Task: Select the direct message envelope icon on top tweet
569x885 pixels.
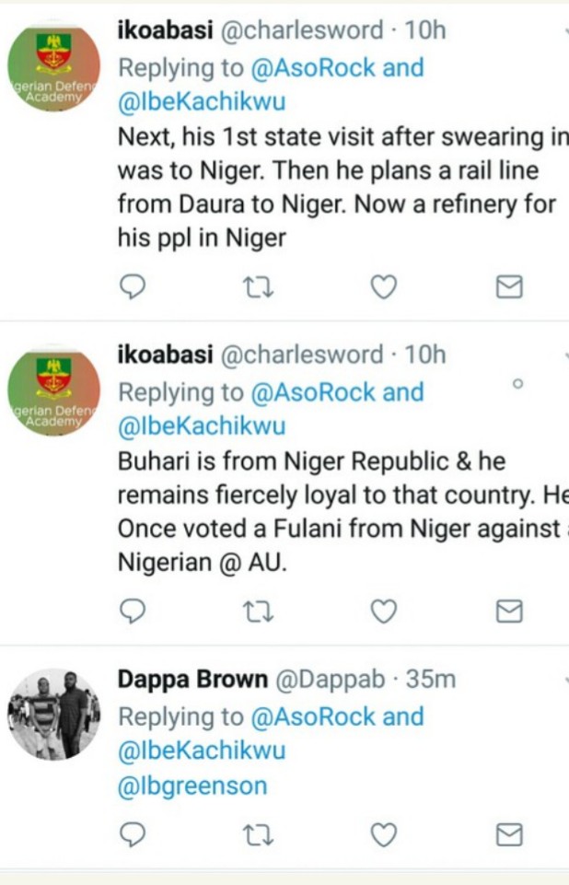Action: 507,287
